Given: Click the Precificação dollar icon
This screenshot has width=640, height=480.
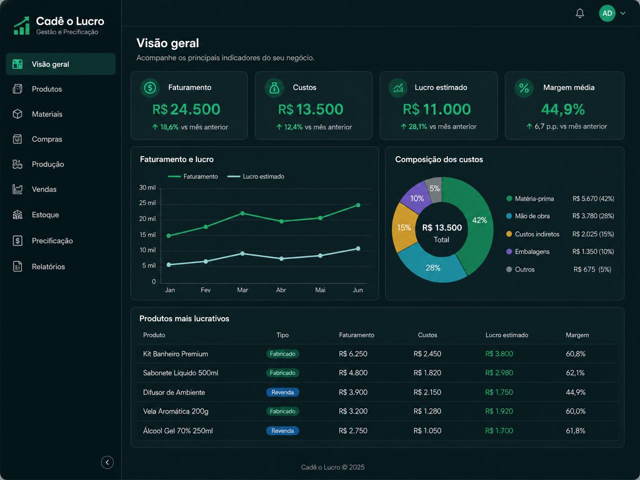Looking at the screenshot, I should [x=17, y=240].
